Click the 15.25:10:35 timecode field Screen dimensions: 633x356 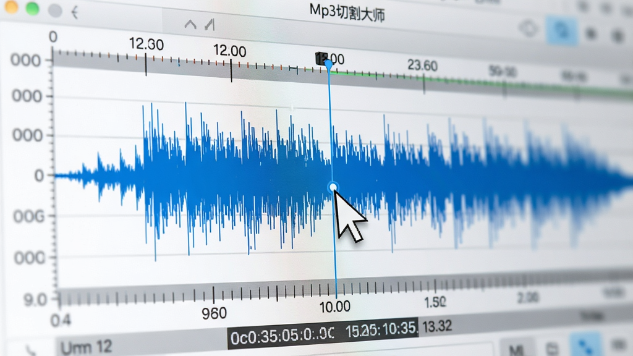(381, 330)
